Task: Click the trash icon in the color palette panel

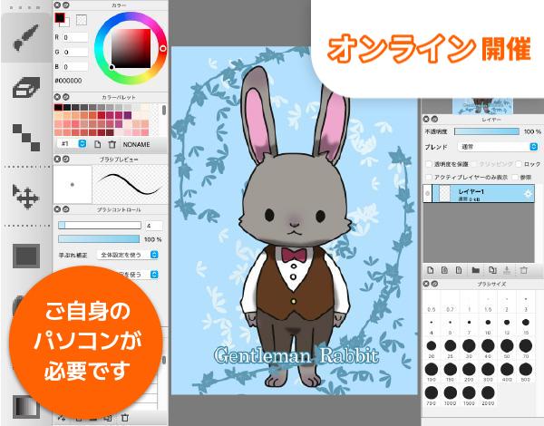Action: pos(112,144)
